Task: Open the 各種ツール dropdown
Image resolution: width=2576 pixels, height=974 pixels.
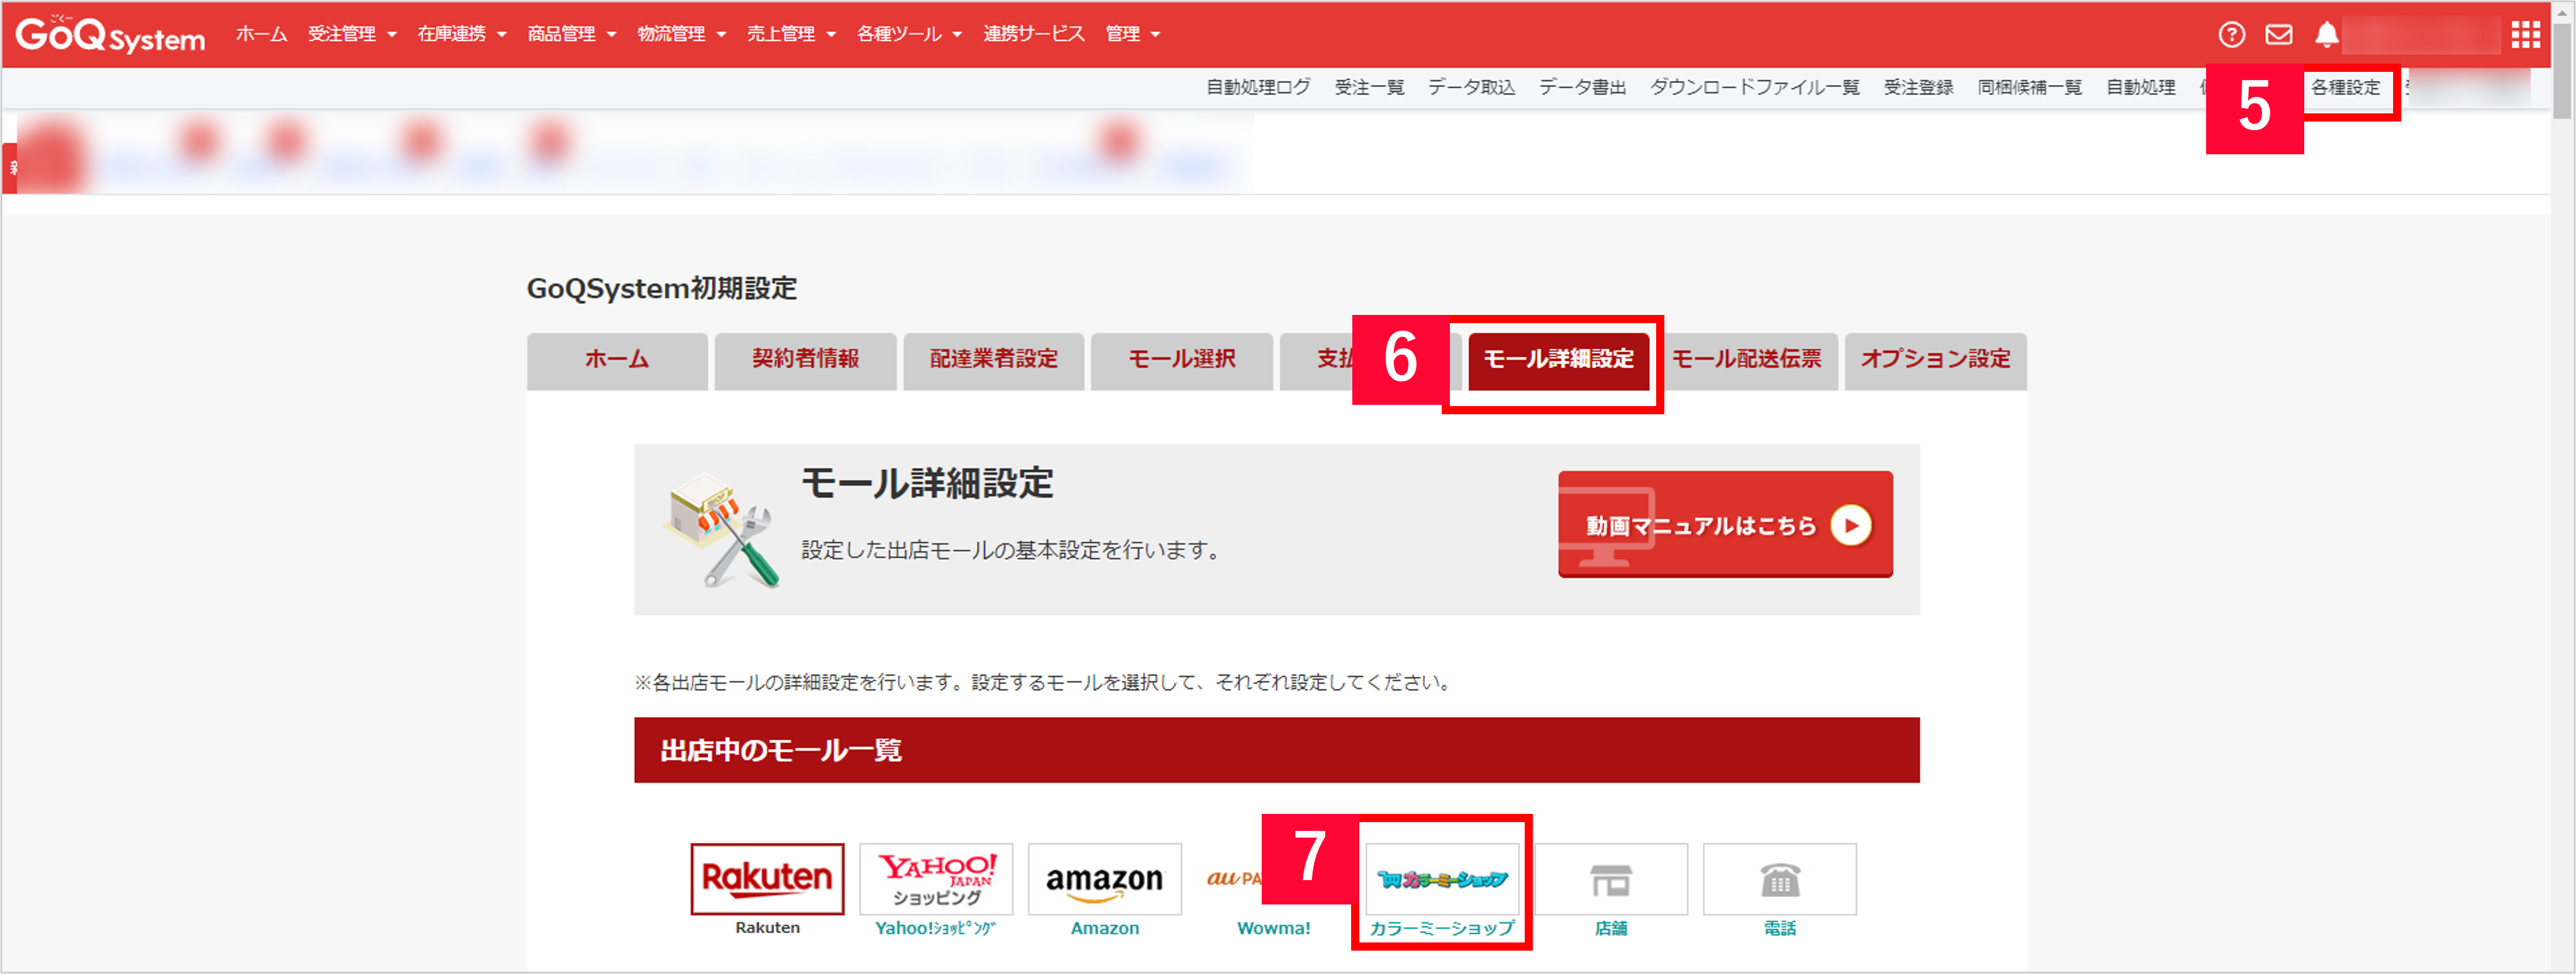Action: tap(899, 33)
